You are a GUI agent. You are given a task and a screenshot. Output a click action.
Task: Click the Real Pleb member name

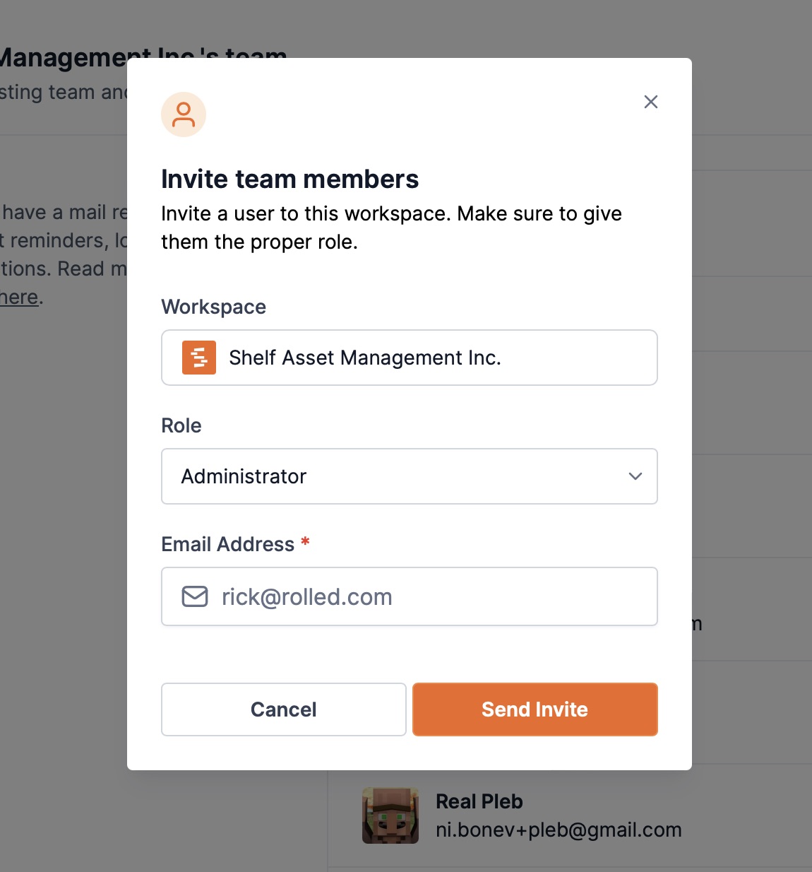click(479, 801)
